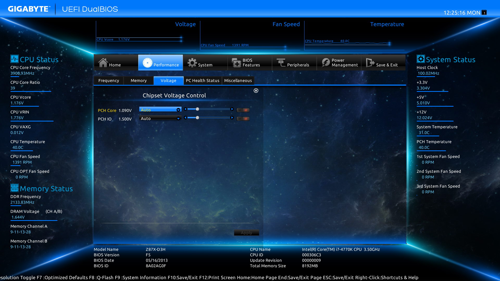The image size is (500, 281).
Task: Click Memory Channel B timings 9-11-13-28
Action: 21,247
